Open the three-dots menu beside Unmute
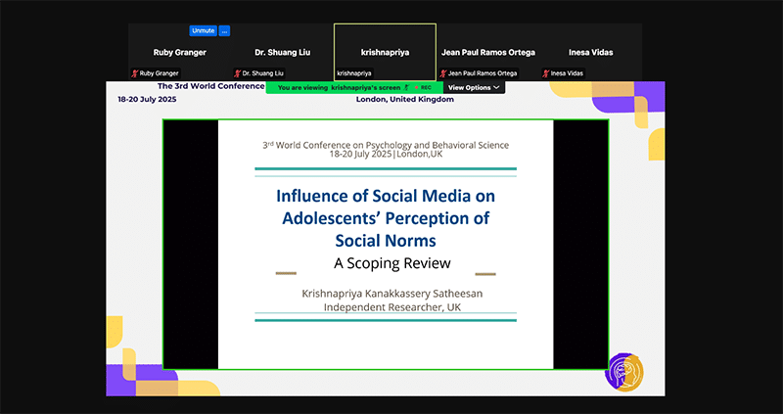 pyautogui.click(x=224, y=30)
